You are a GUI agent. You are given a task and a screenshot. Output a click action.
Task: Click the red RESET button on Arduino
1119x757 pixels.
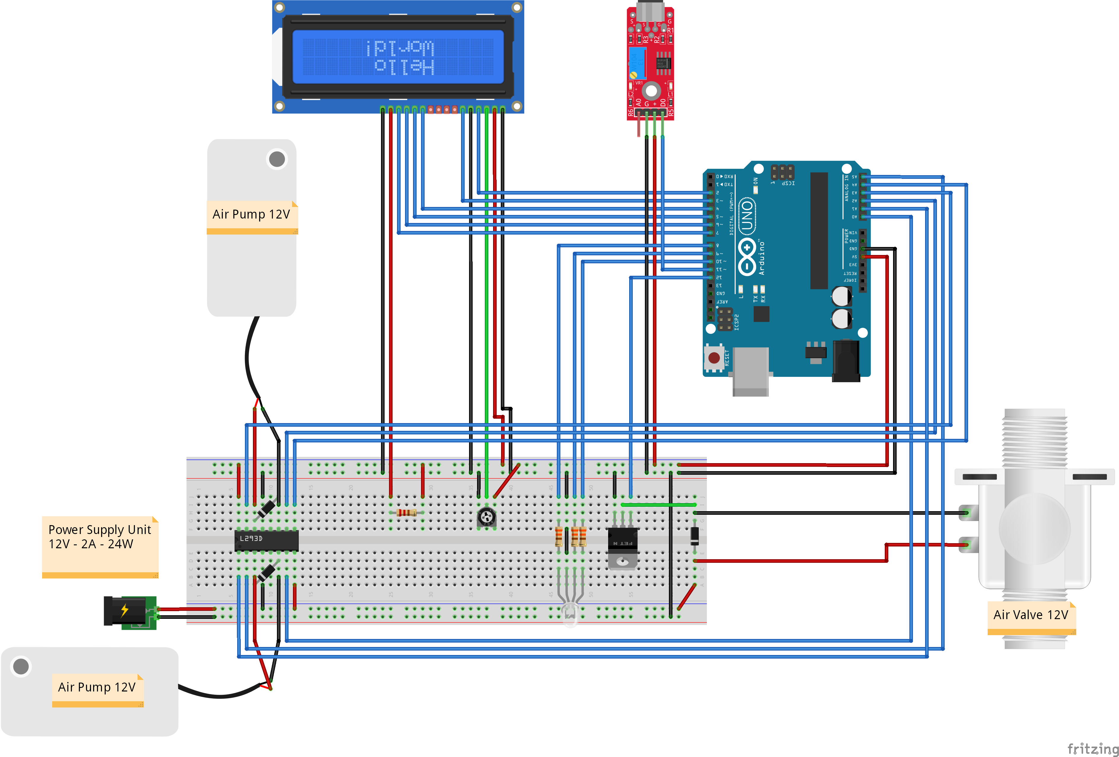click(x=714, y=358)
